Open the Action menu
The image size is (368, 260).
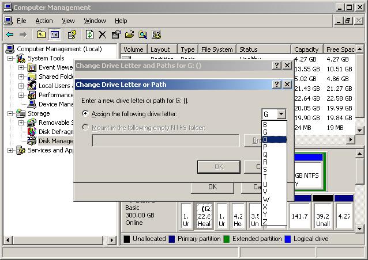click(x=44, y=21)
